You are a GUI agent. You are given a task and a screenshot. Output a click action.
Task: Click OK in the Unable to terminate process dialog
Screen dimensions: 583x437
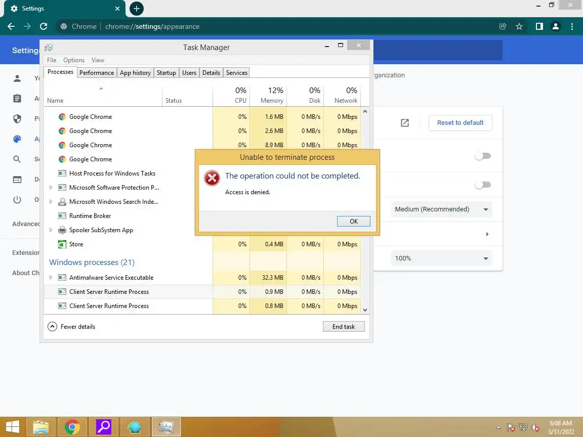coord(353,221)
